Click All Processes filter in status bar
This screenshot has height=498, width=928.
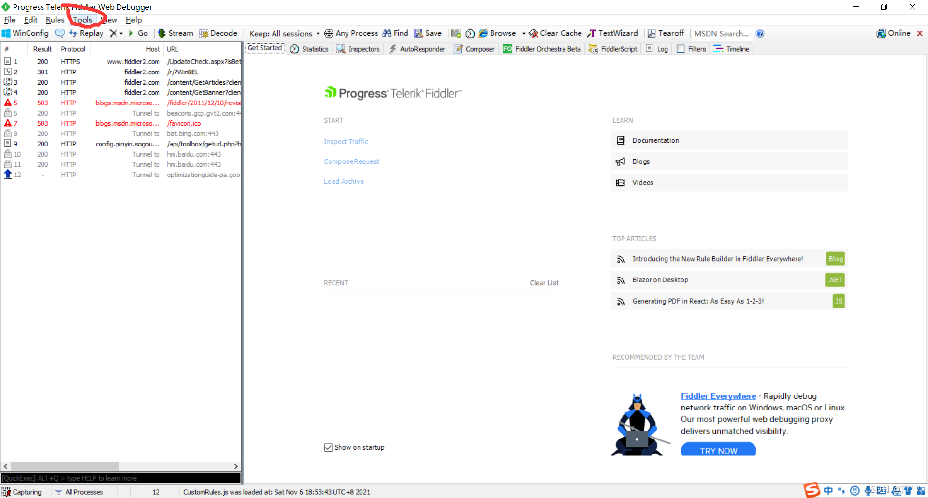pos(80,492)
